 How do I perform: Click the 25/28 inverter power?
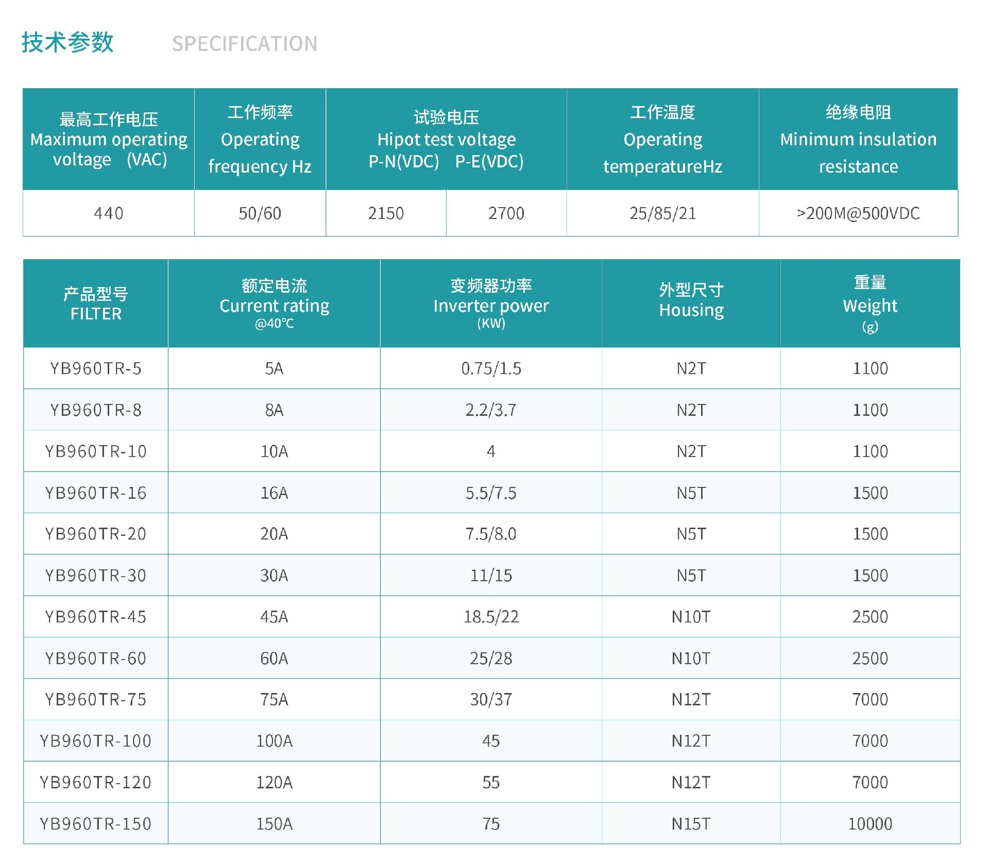491,659
